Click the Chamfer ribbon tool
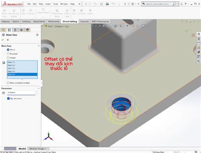The width and height of the screenshot is (201, 153). pos(31,12)
